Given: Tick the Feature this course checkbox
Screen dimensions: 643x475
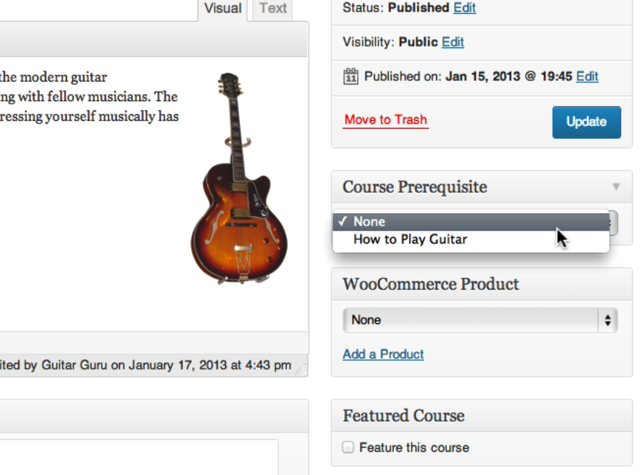Looking at the screenshot, I should click(348, 447).
